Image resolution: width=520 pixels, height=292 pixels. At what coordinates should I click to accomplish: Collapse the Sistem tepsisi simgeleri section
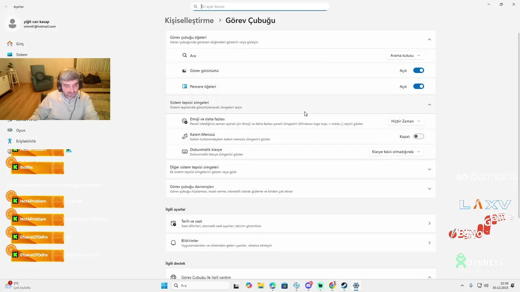tap(429, 105)
